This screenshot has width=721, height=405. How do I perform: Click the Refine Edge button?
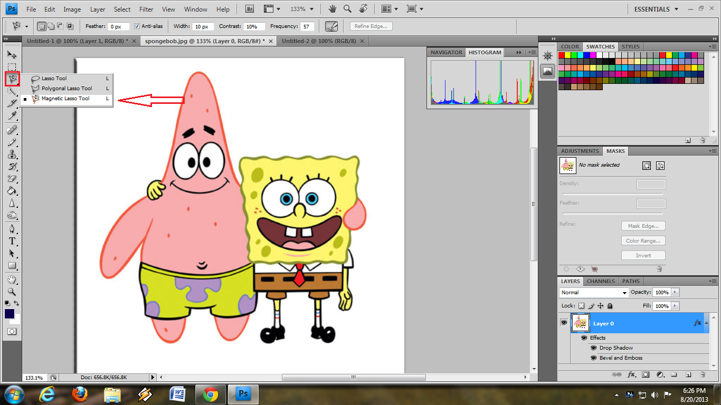pos(371,26)
